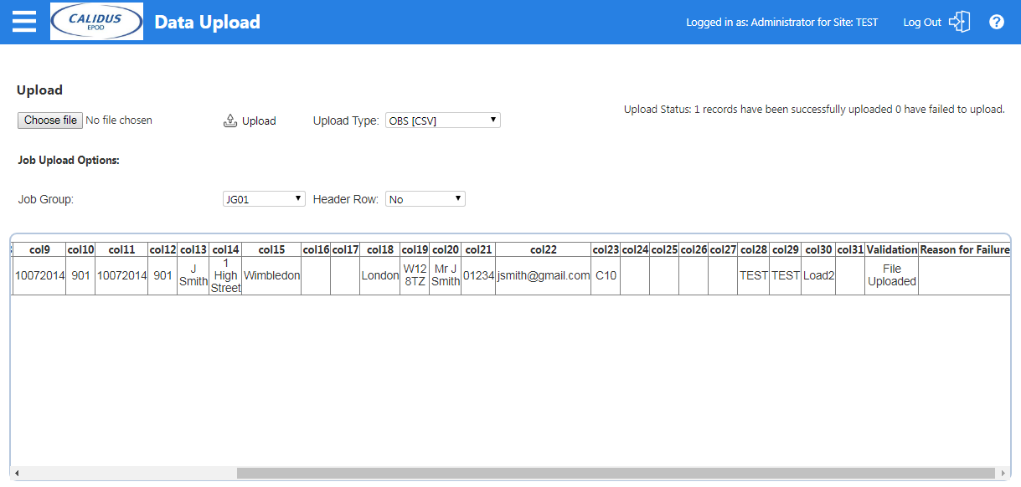The width and height of the screenshot is (1021, 487).
Task: Click the col12 column header
Action: (163, 249)
